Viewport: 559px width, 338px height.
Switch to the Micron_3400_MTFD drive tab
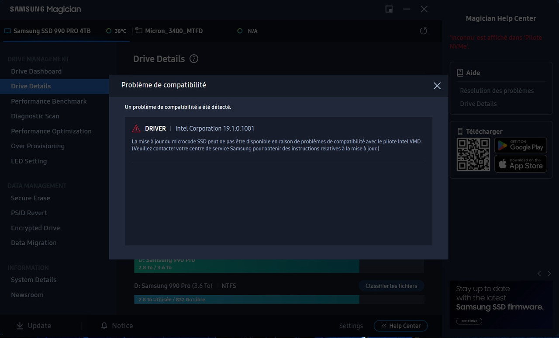pyautogui.click(x=174, y=31)
